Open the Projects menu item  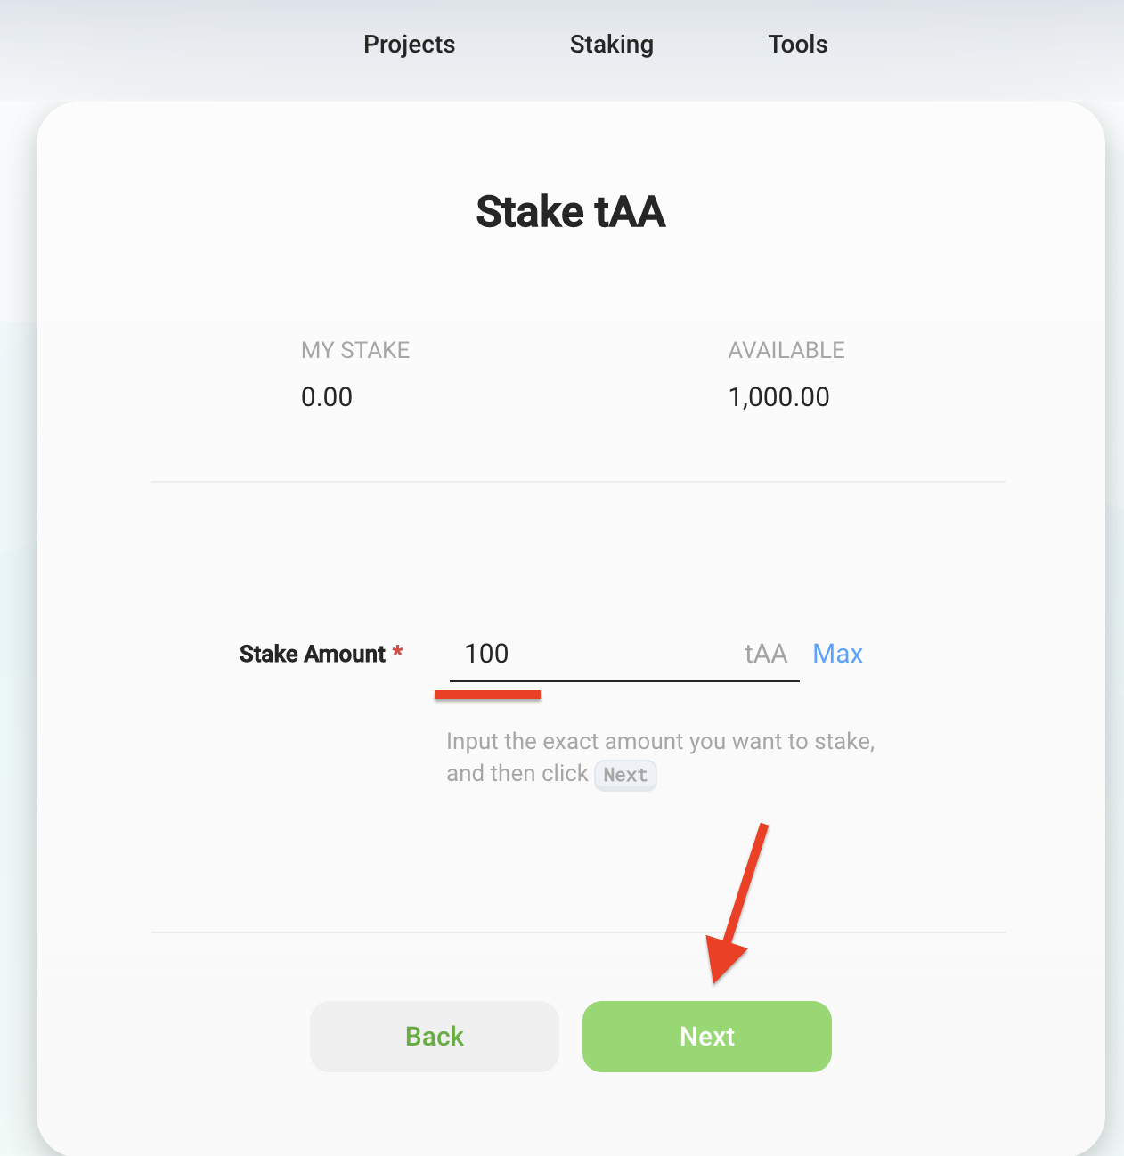click(409, 45)
